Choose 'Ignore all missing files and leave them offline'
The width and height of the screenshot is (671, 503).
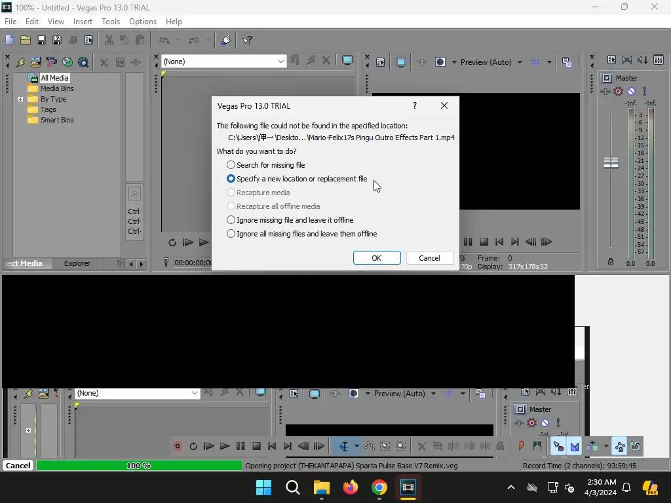[301, 234]
